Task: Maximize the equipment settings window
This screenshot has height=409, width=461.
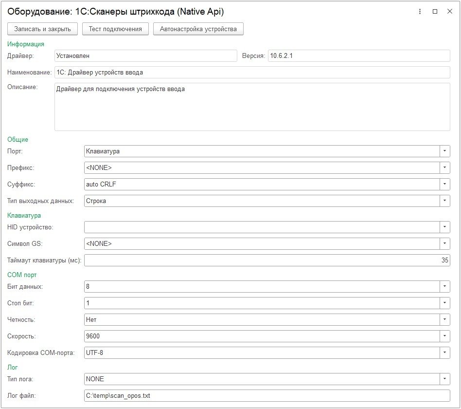Action: pyautogui.click(x=435, y=11)
